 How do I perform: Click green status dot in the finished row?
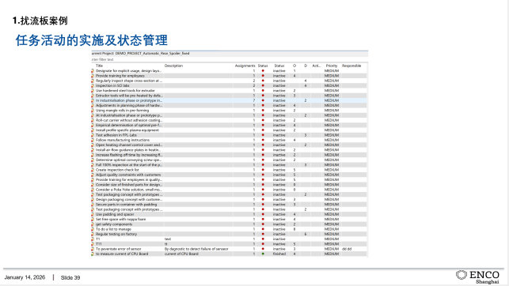(x=263, y=254)
